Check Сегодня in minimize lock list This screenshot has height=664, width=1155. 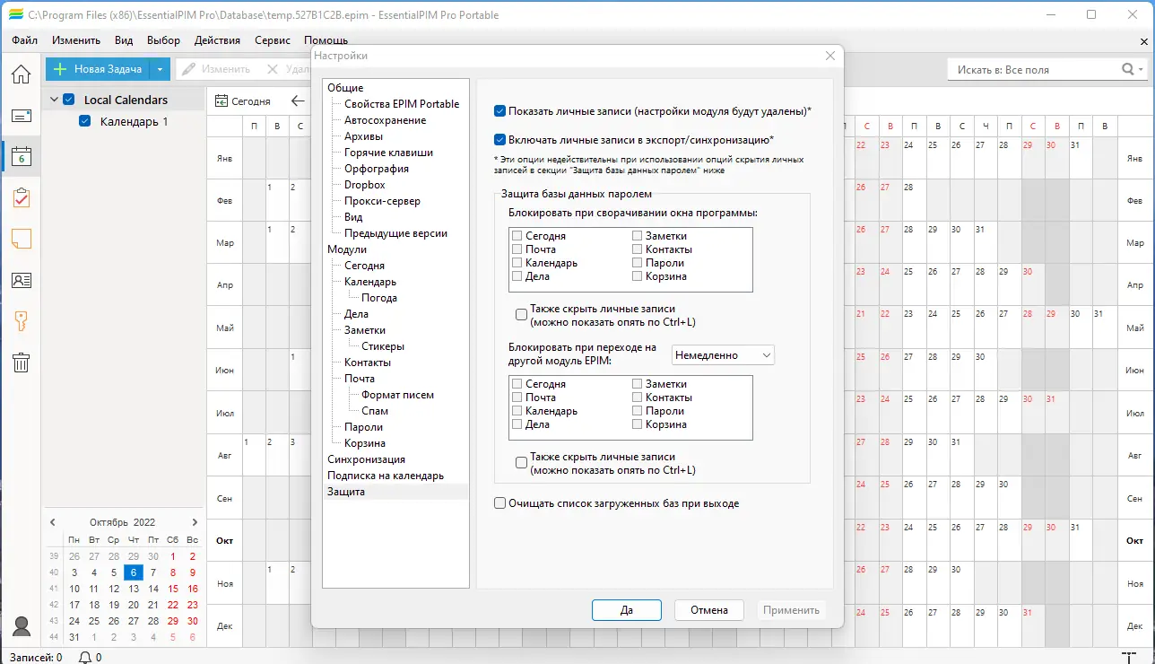(517, 236)
